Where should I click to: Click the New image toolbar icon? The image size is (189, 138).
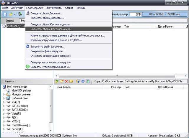pos(5,14)
